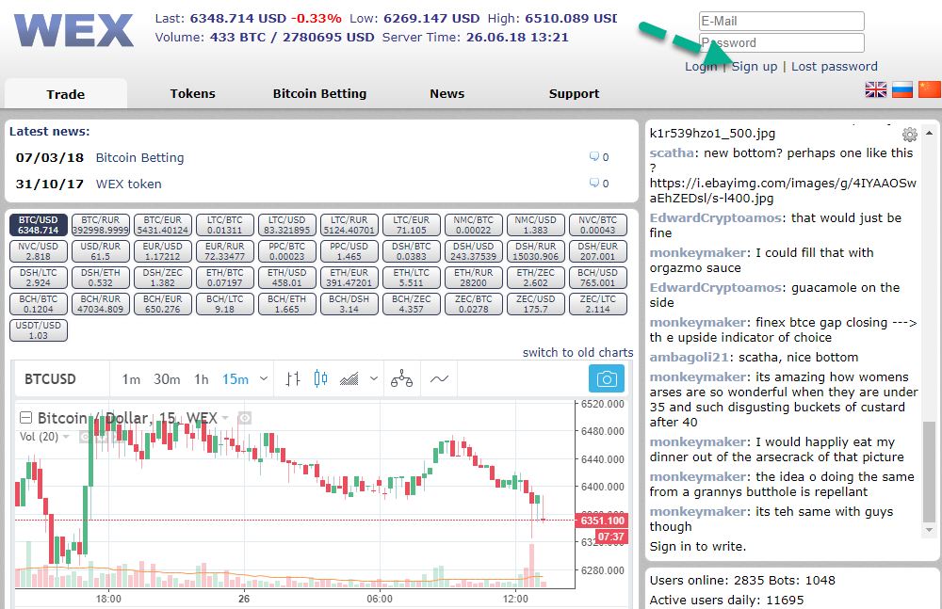Image resolution: width=942 pixels, height=609 pixels.
Task: Select the BTC/USD pair button
Action: point(39,225)
